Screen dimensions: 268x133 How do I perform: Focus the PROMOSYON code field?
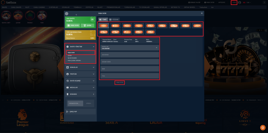click(x=75, y=104)
